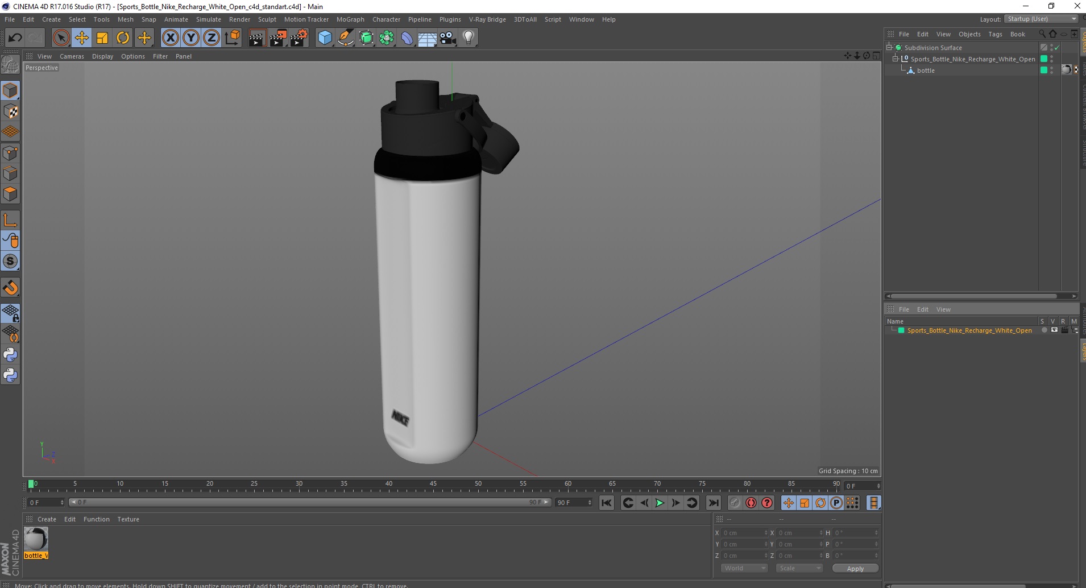Image resolution: width=1086 pixels, height=588 pixels.
Task: Go to end of animation
Action: tap(713, 503)
